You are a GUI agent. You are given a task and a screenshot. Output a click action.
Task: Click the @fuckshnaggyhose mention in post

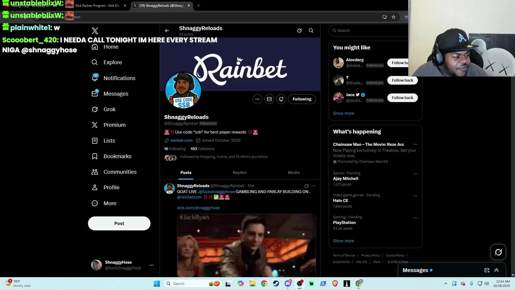[x=216, y=192]
